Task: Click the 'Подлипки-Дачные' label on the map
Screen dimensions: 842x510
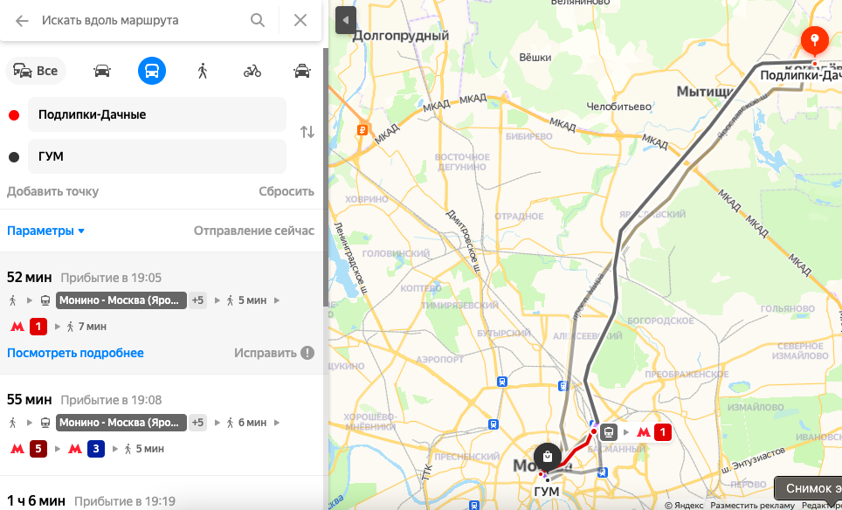Action: coord(801,76)
